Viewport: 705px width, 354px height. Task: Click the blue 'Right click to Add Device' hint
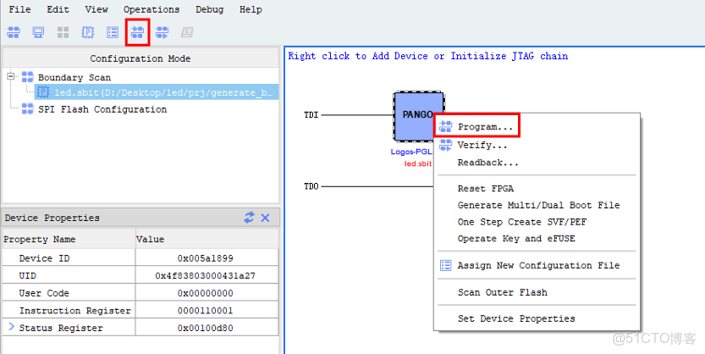(x=428, y=56)
